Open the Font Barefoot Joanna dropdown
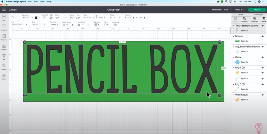This screenshot has height=134, width=267. tap(19, 25)
